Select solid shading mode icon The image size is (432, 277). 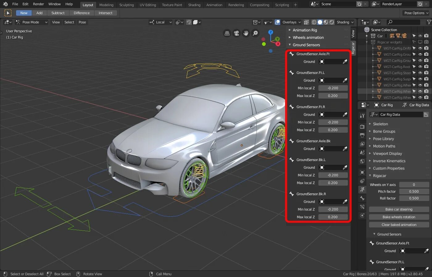point(320,22)
